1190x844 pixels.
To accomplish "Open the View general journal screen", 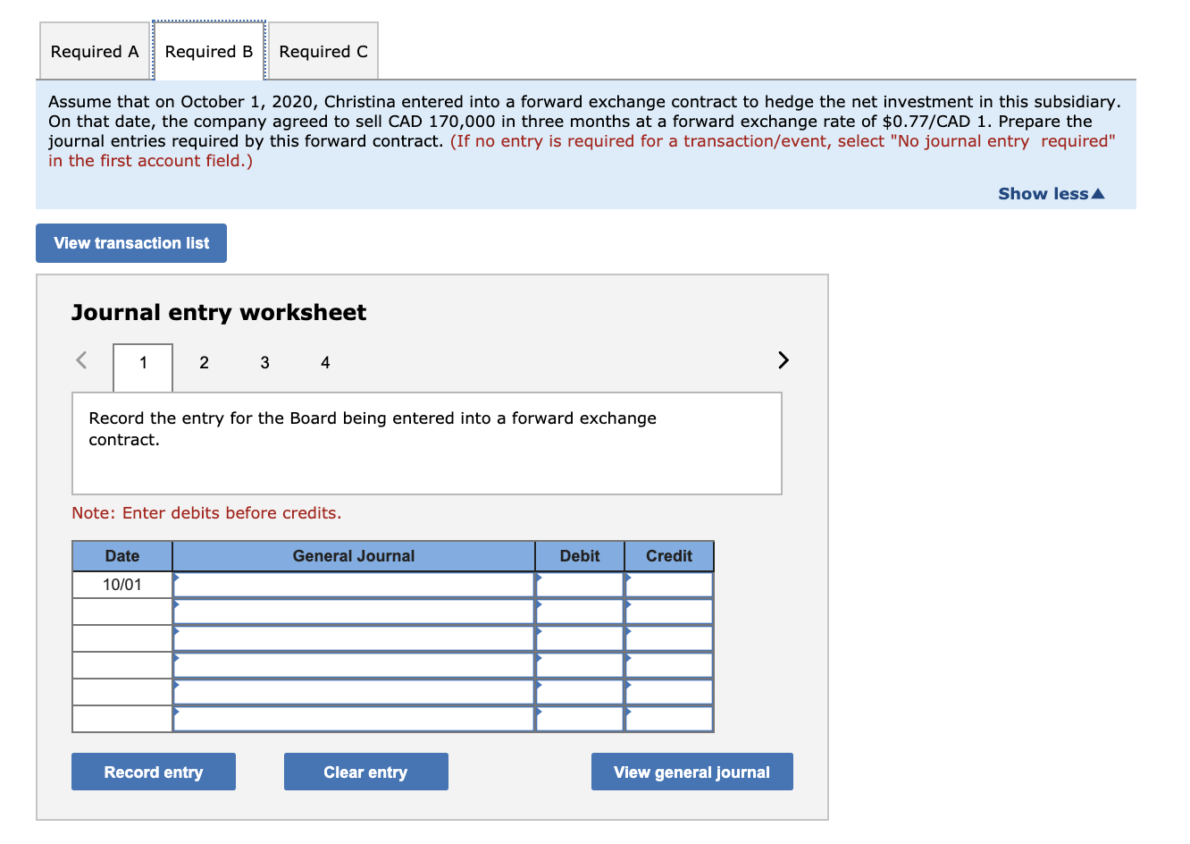I will pyautogui.click(x=691, y=771).
